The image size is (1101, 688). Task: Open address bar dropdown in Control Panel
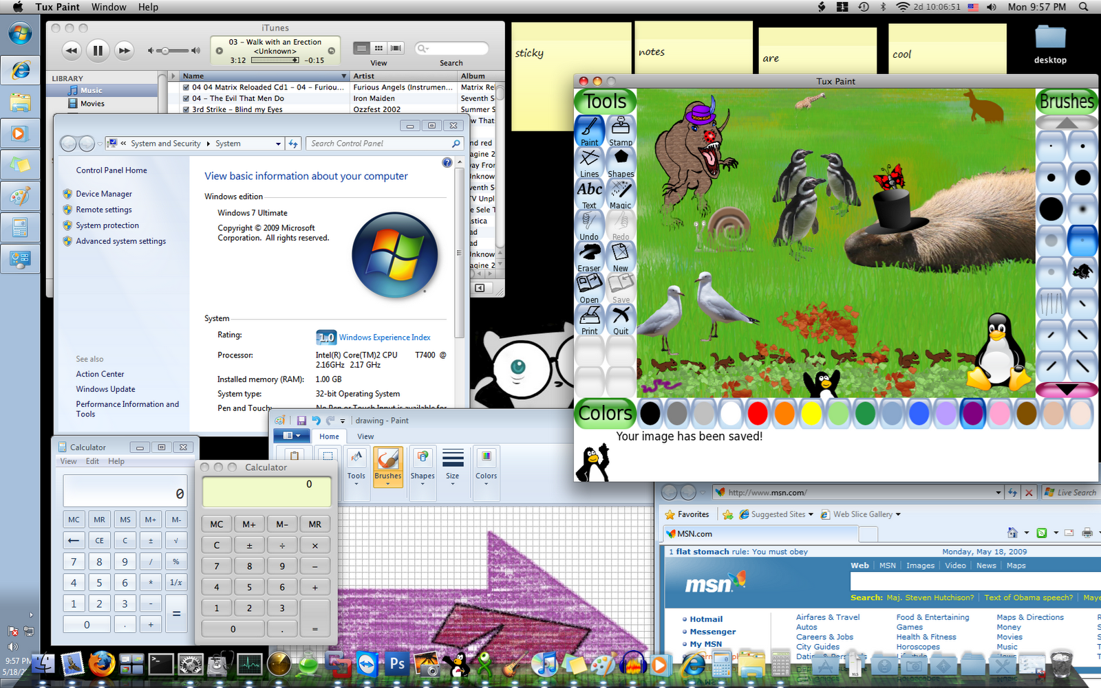[278, 144]
